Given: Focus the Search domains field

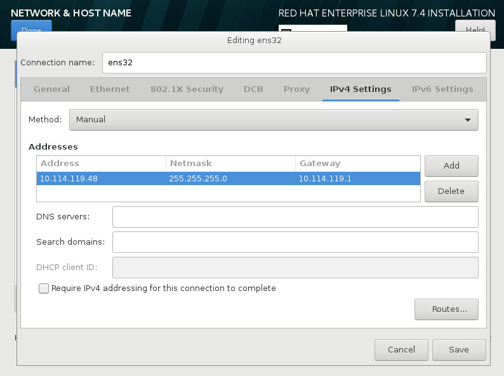Looking at the screenshot, I should 295,242.
